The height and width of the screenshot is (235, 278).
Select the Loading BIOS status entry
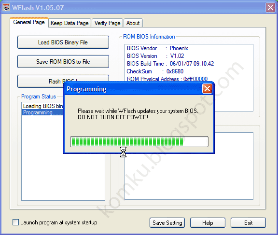click(43, 106)
